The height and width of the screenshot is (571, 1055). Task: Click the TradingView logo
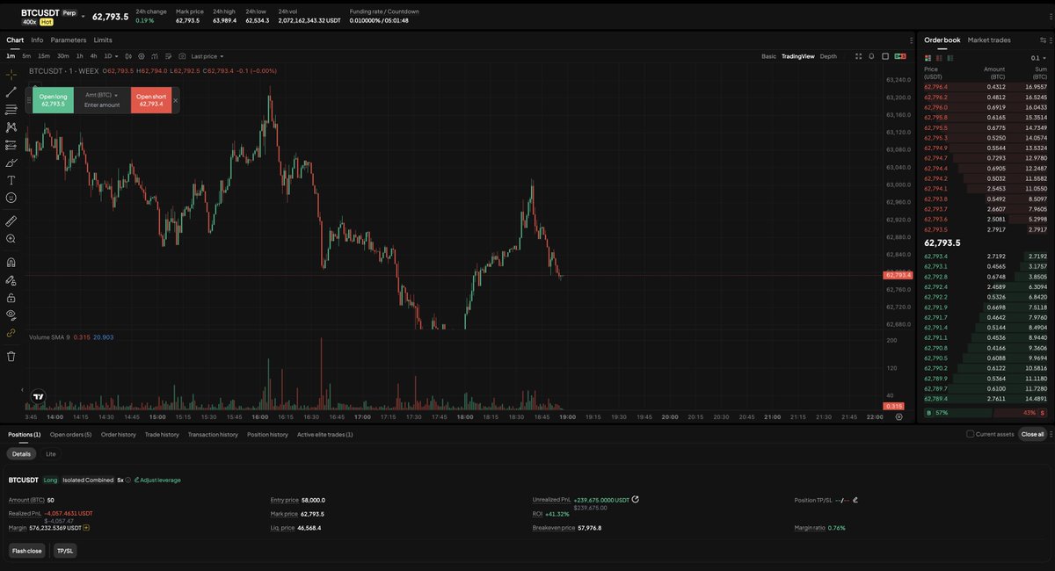38,397
